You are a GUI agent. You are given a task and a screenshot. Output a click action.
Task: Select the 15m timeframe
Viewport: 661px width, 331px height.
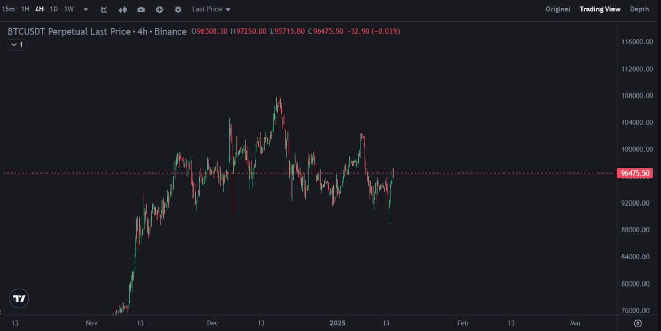pos(9,9)
